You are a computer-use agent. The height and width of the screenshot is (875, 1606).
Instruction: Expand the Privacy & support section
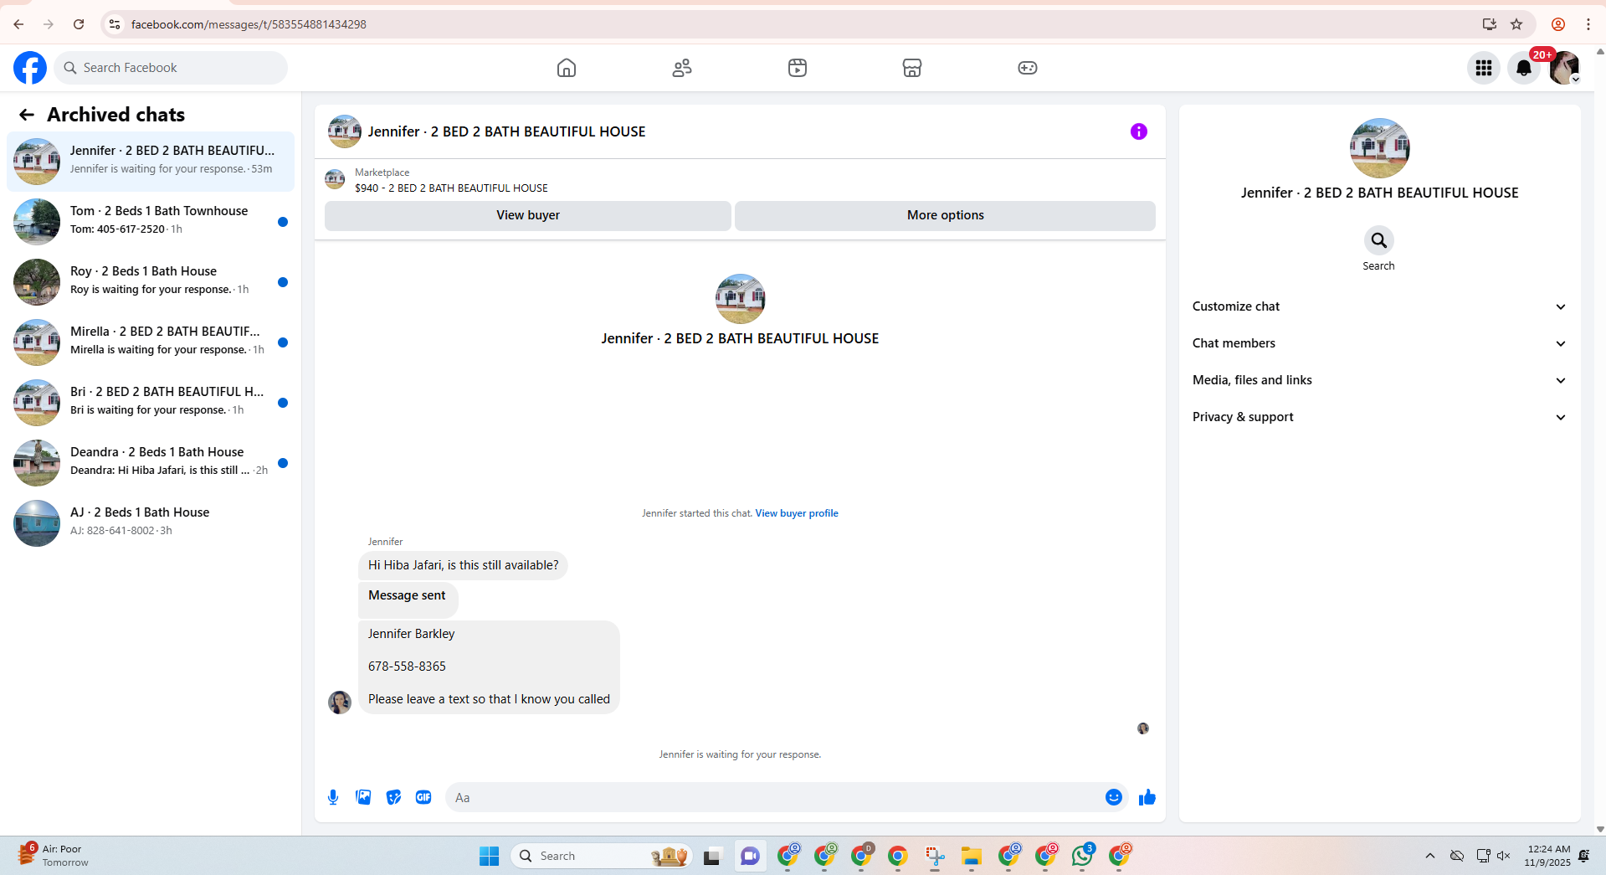(x=1379, y=417)
